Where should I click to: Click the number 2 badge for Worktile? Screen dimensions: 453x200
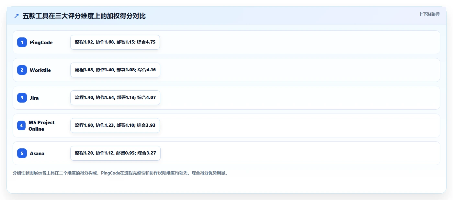22,70
